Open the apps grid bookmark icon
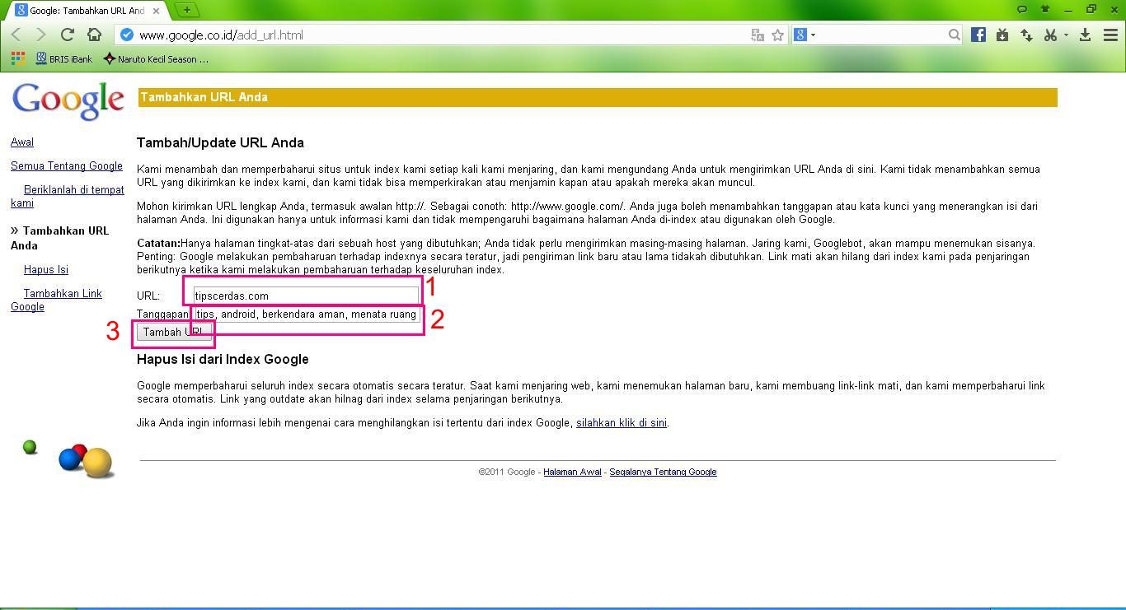The height and width of the screenshot is (610, 1126). coord(18,58)
